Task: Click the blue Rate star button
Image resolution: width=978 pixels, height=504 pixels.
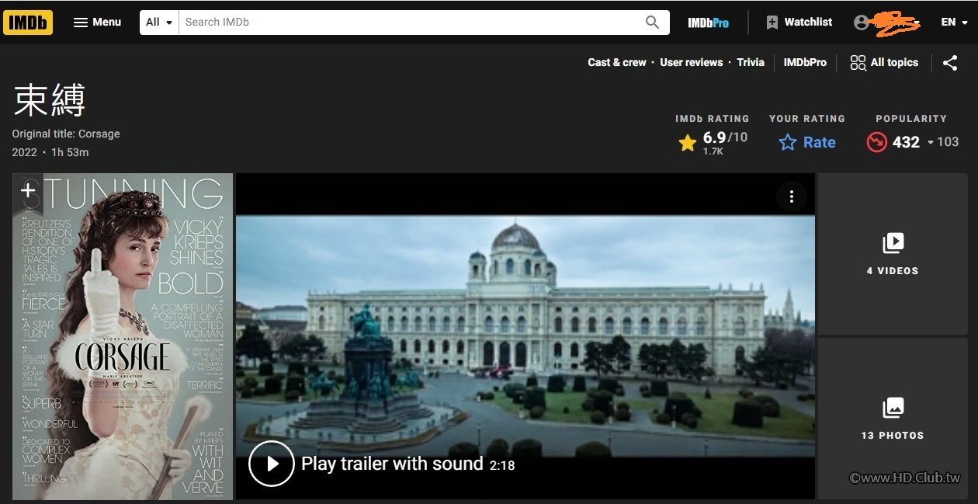Action: (x=807, y=142)
